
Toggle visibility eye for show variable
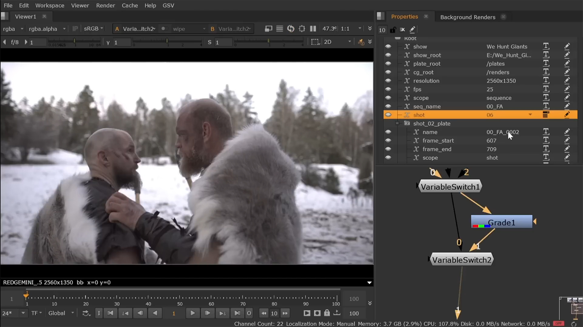(388, 46)
